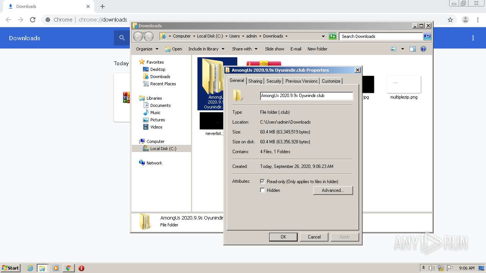Open the Previous Versions tab
Screen dimensions: 486x273
[301, 81]
